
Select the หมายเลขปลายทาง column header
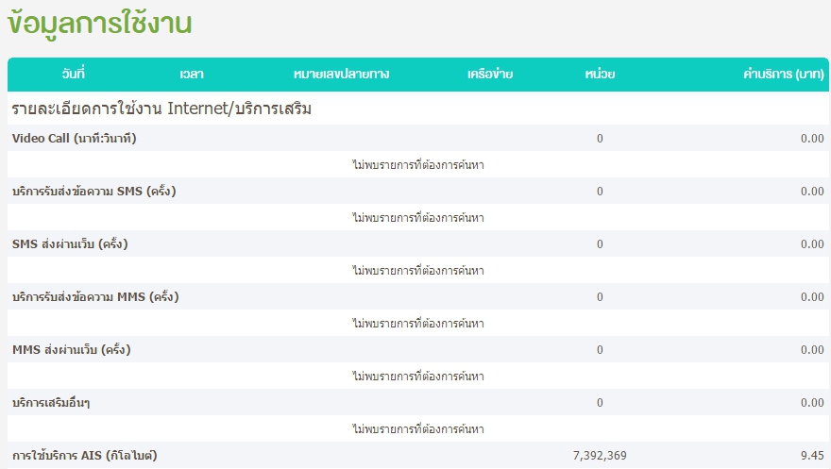pos(341,74)
